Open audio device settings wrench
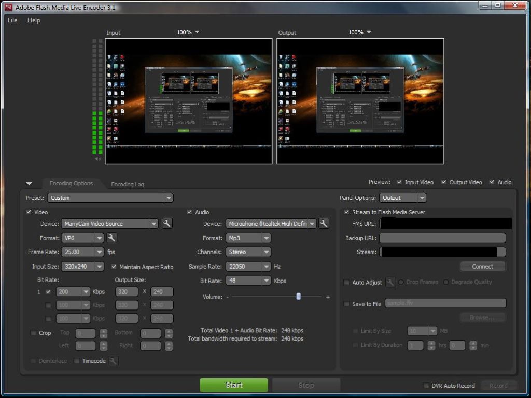 click(324, 224)
